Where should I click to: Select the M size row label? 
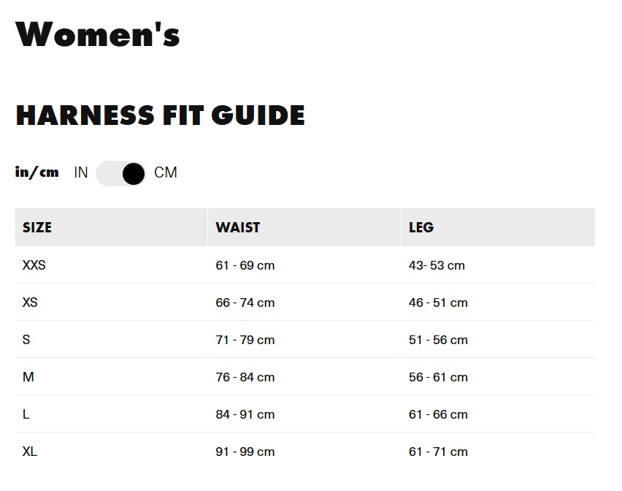click(x=28, y=377)
